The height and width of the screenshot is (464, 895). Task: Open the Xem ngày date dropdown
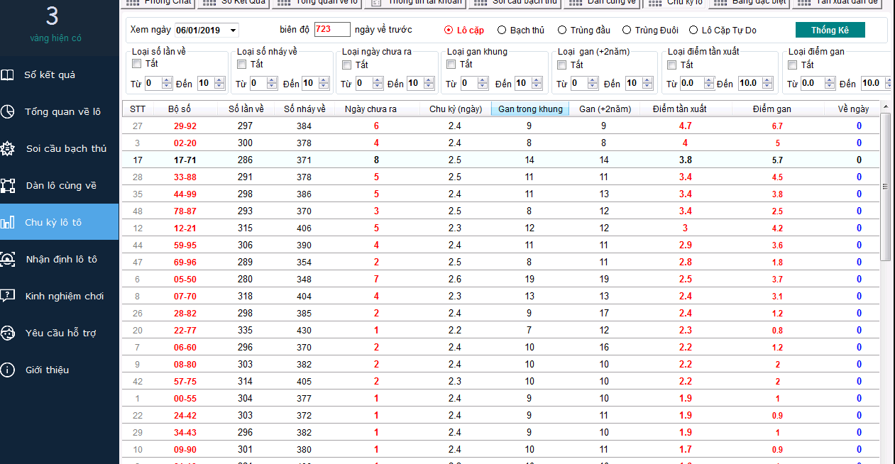tap(234, 31)
